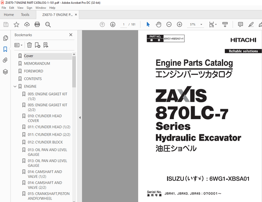Open the Find text magnifier tool
The image size is (262, 202).
(48, 25)
